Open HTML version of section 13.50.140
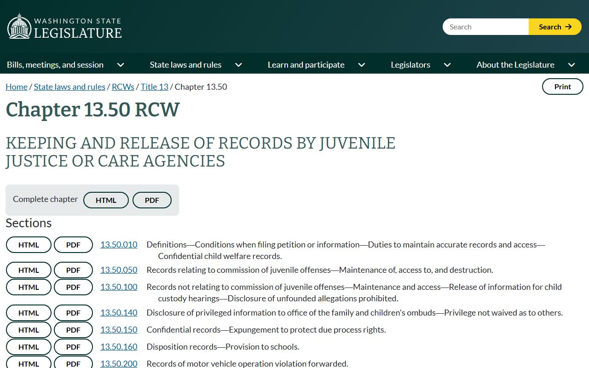Viewport: 589px width, 368px height. click(x=29, y=313)
